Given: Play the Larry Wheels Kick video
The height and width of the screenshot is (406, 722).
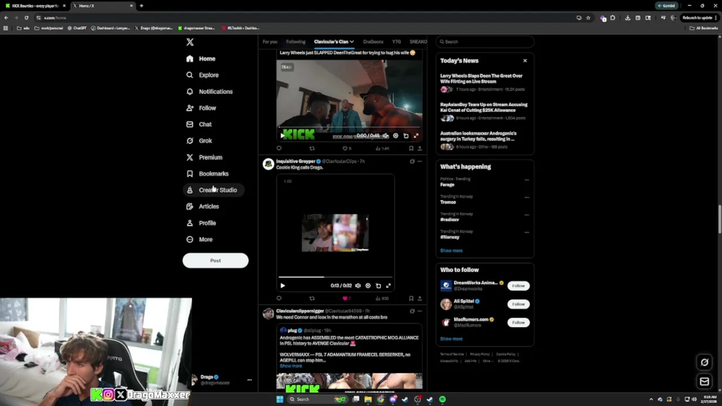Looking at the screenshot, I should coord(283,135).
